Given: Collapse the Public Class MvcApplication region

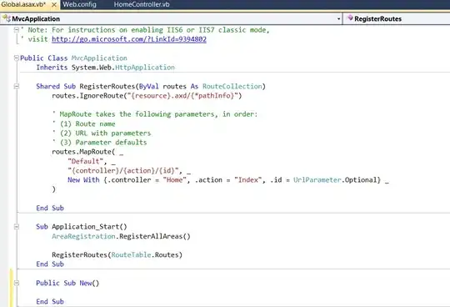Looking at the screenshot, I should point(17,58).
